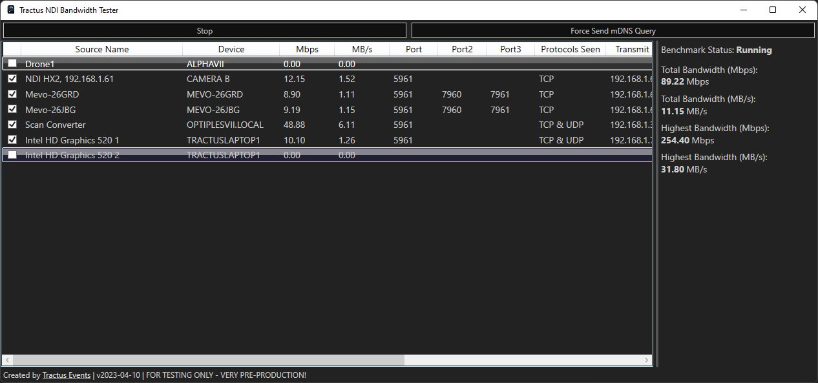Image resolution: width=818 pixels, height=383 pixels.
Task: Click the horizontal scrollbar right arrow
Action: click(647, 360)
